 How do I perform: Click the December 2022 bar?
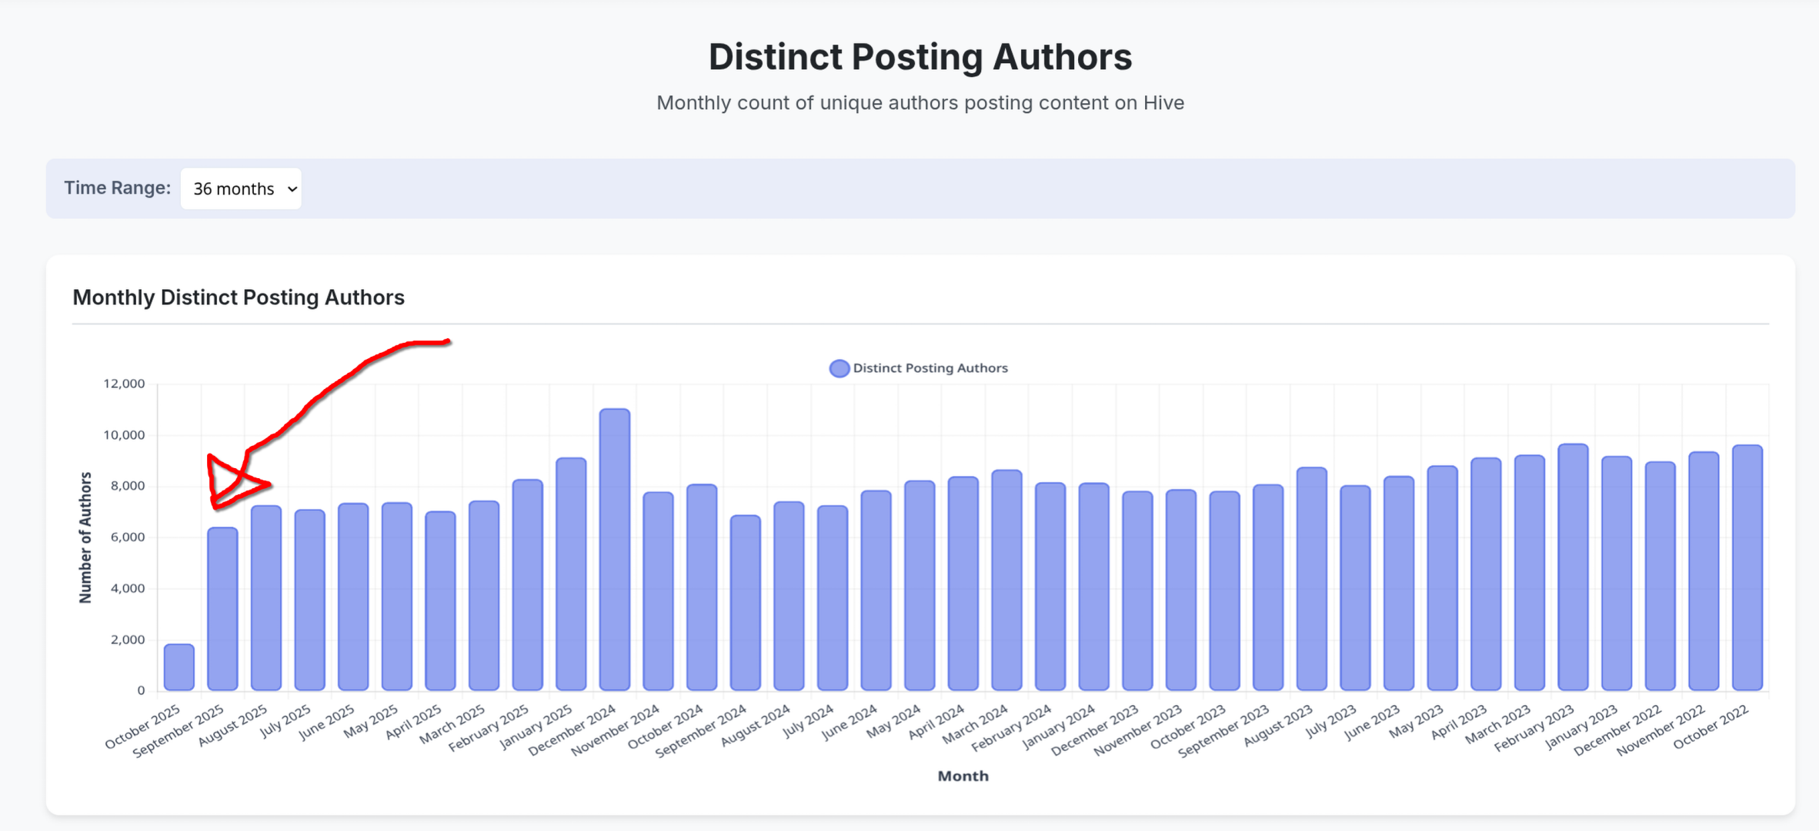click(1660, 576)
